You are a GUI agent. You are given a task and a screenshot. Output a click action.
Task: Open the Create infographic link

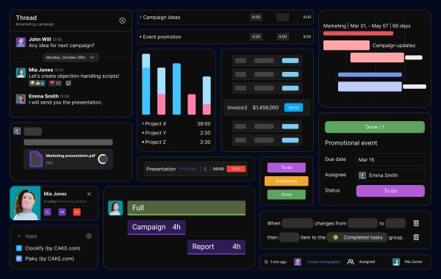tap(323, 262)
